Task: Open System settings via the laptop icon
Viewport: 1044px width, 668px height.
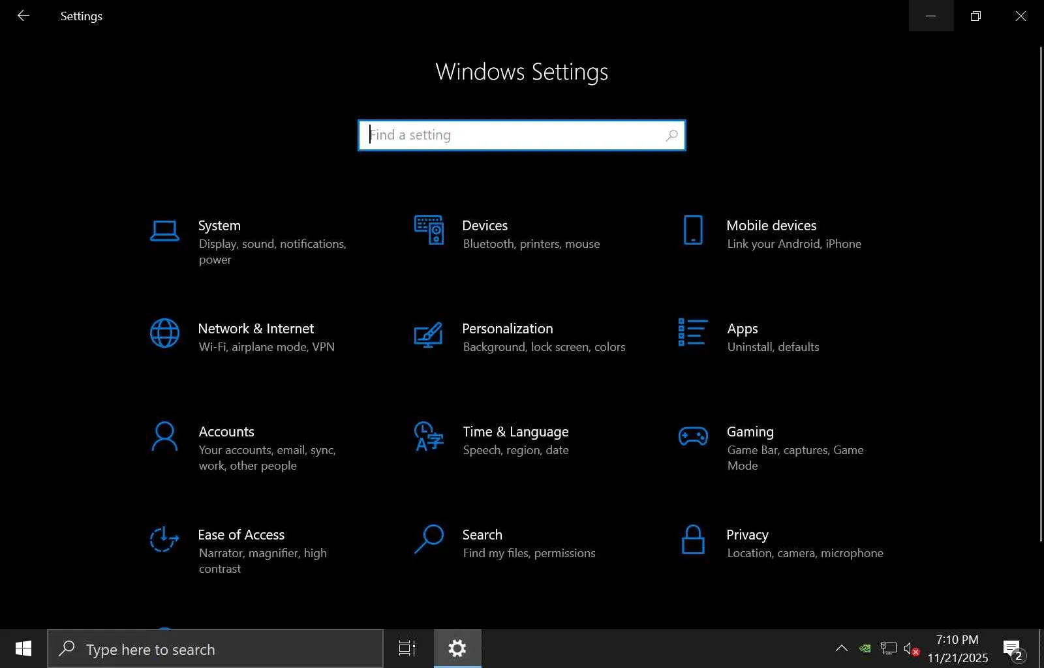Action: pos(164,231)
